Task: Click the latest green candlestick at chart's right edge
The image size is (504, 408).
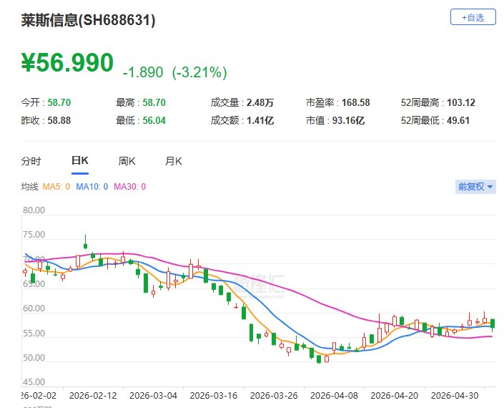Action: pyautogui.click(x=493, y=324)
